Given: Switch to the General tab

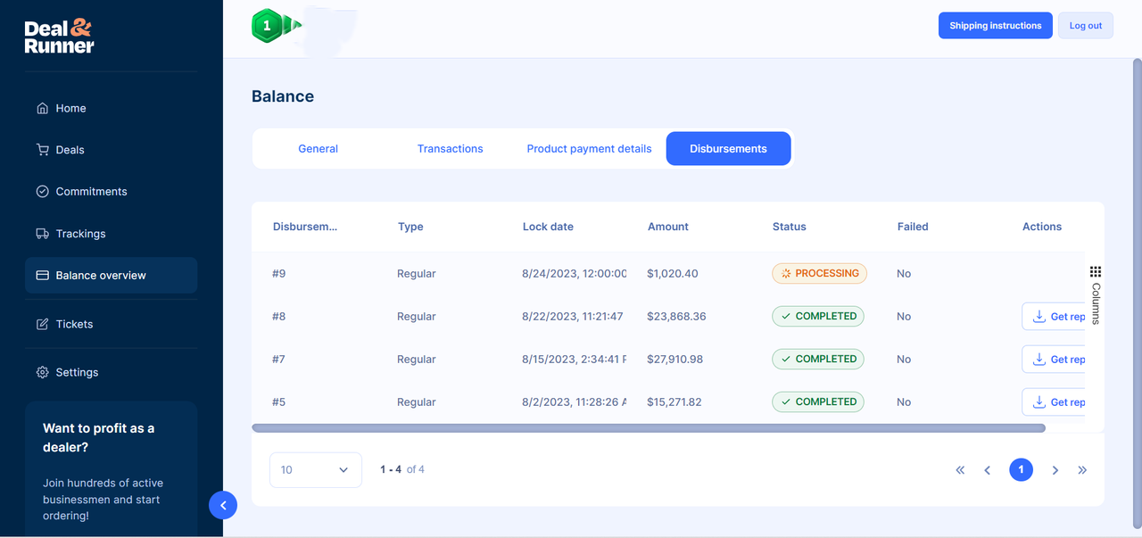Looking at the screenshot, I should (318, 149).
